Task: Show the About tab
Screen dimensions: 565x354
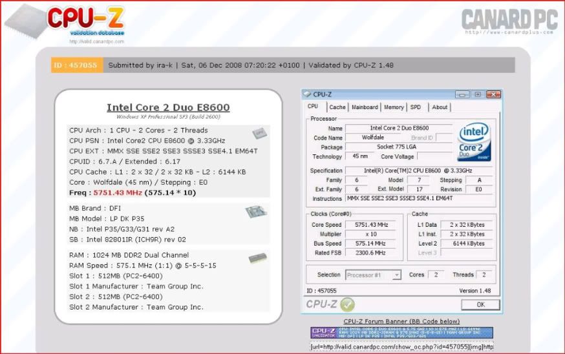Action: 440,107
